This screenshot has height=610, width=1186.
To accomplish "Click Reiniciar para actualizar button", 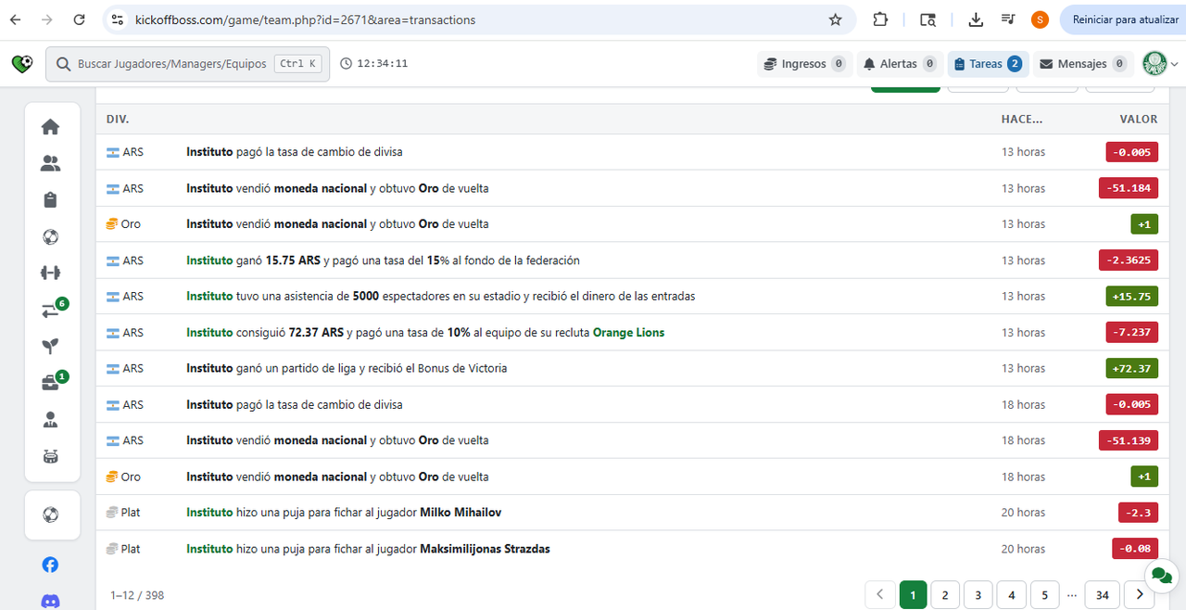I will click(1125, 19).
